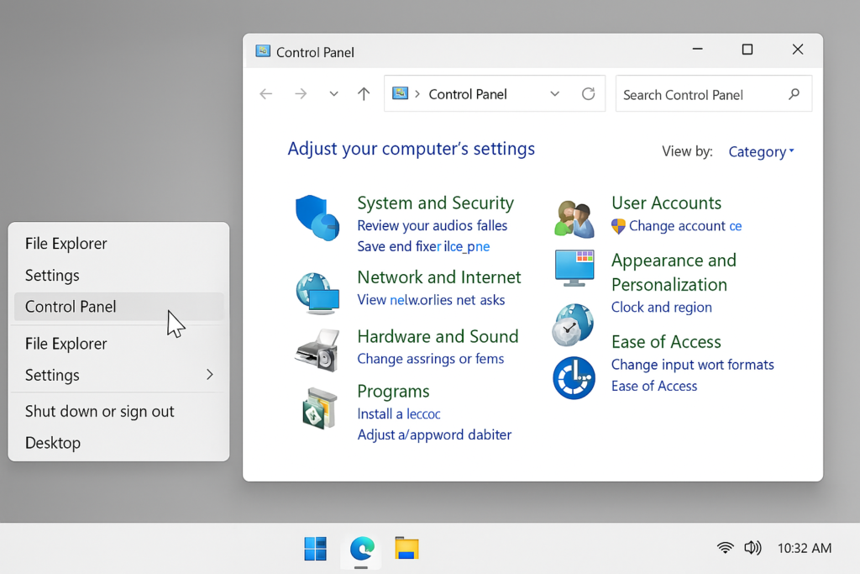
Task: Open the "Adjust a/appword dabiter" link
Action: tap(434, 434)
